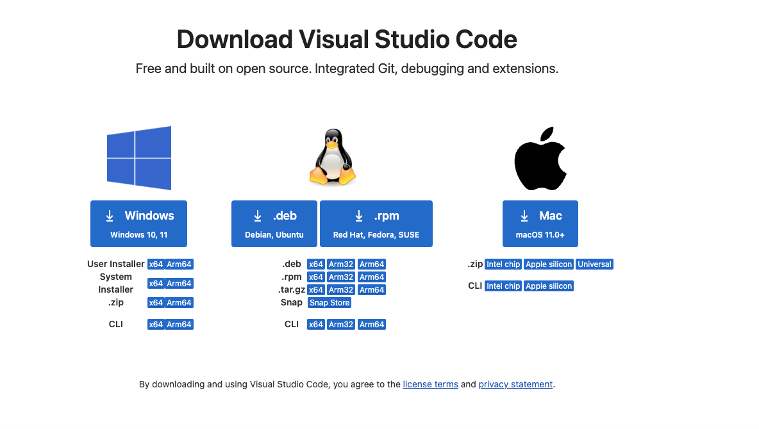
Task: Get Linux CLI x64 build
Action: click(316, 325)
